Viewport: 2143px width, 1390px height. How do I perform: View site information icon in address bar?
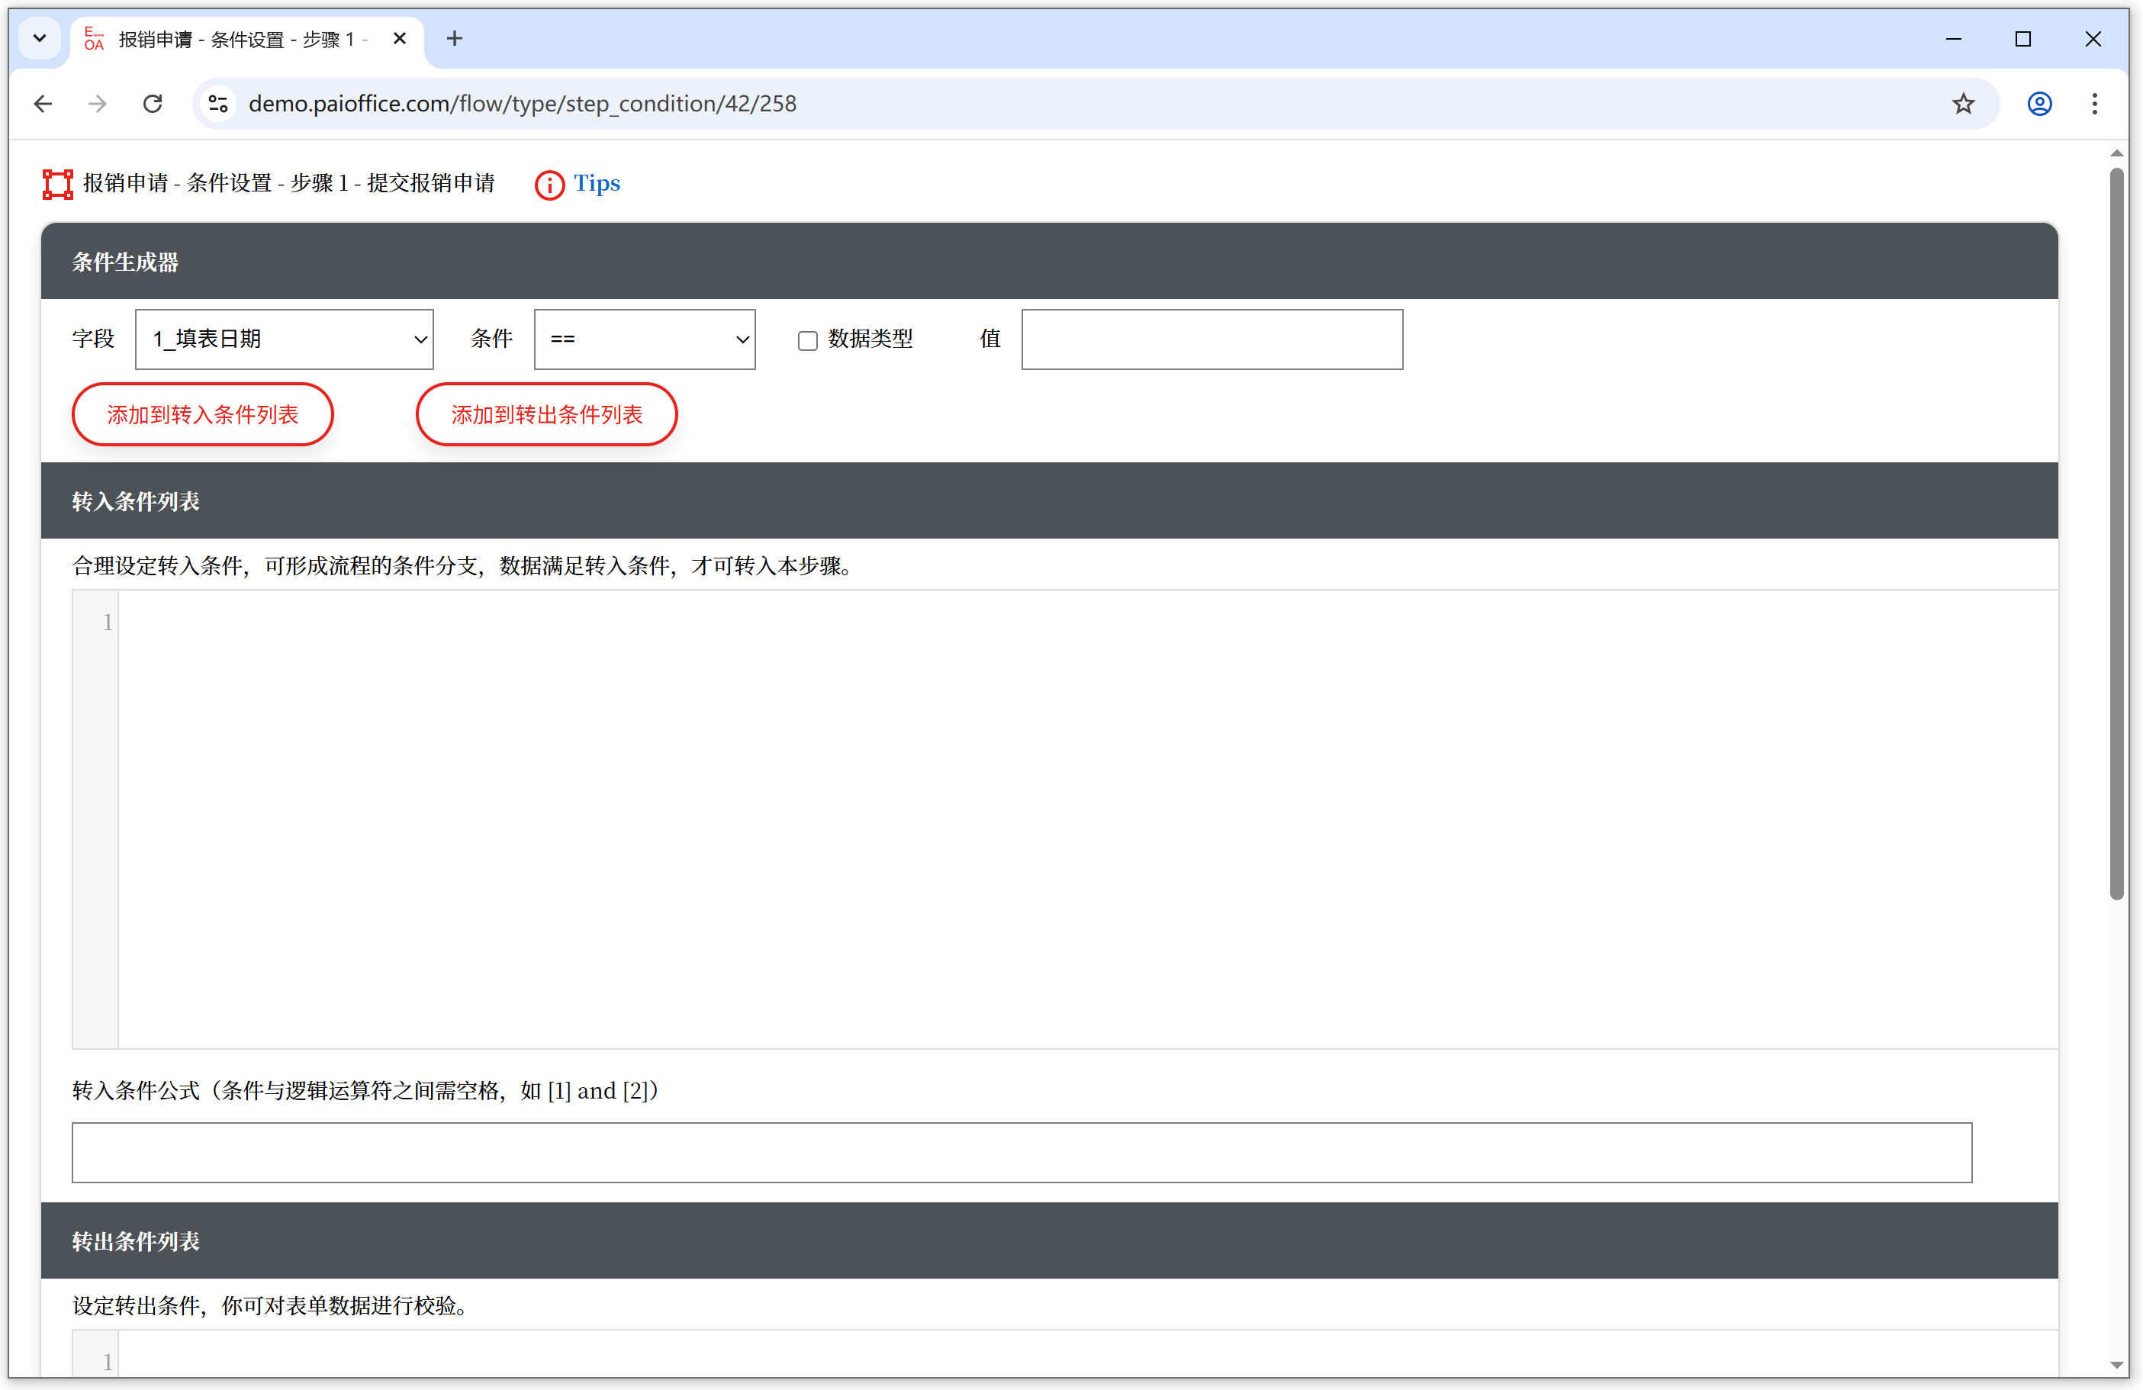tap(218, 104)
